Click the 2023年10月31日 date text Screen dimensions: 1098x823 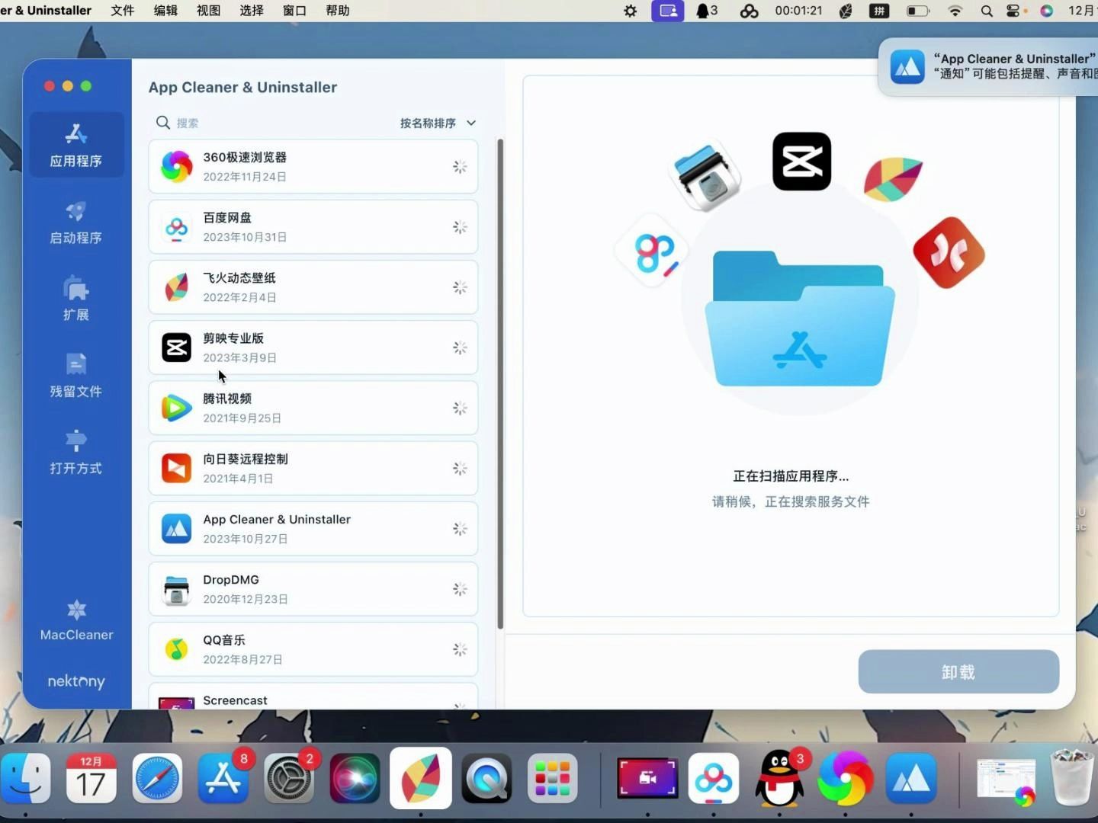point(245,237)
